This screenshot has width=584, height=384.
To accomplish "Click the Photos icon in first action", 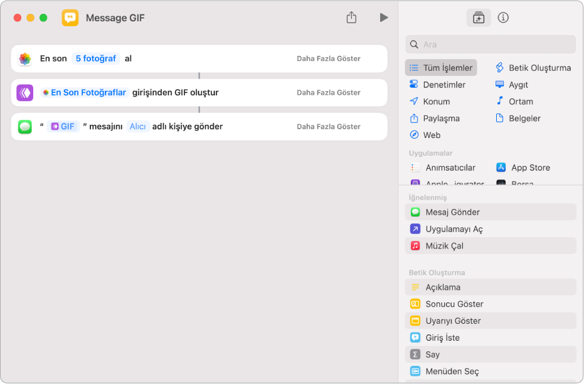I will point(25,59).
